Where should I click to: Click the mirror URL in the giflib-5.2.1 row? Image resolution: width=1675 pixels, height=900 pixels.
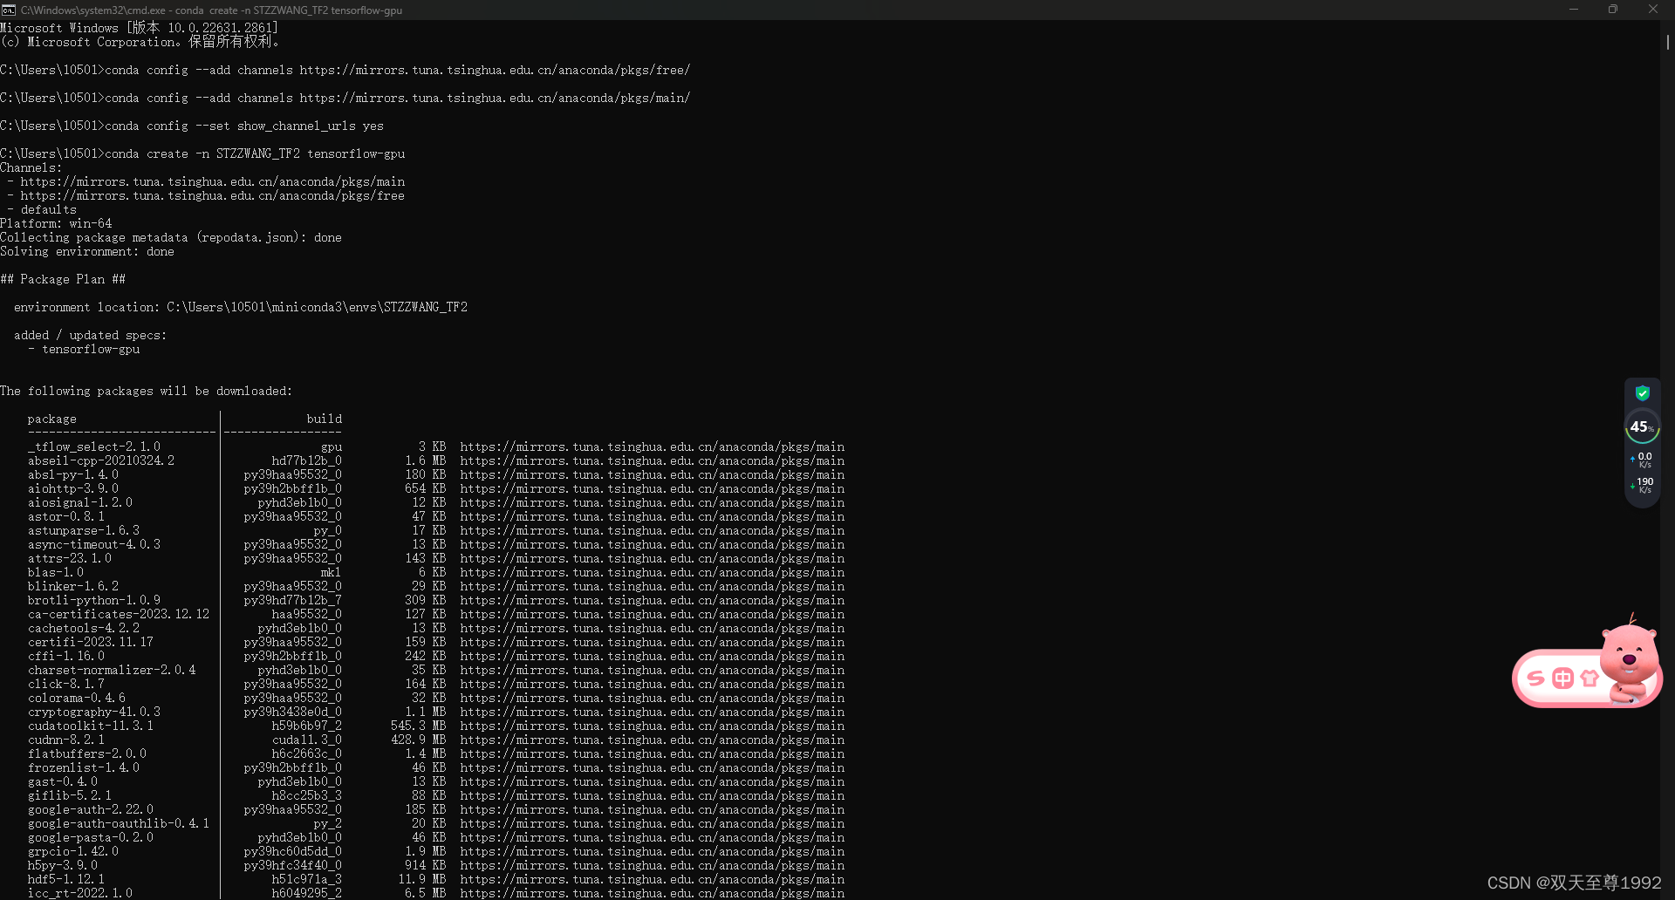tap(653, 795)
